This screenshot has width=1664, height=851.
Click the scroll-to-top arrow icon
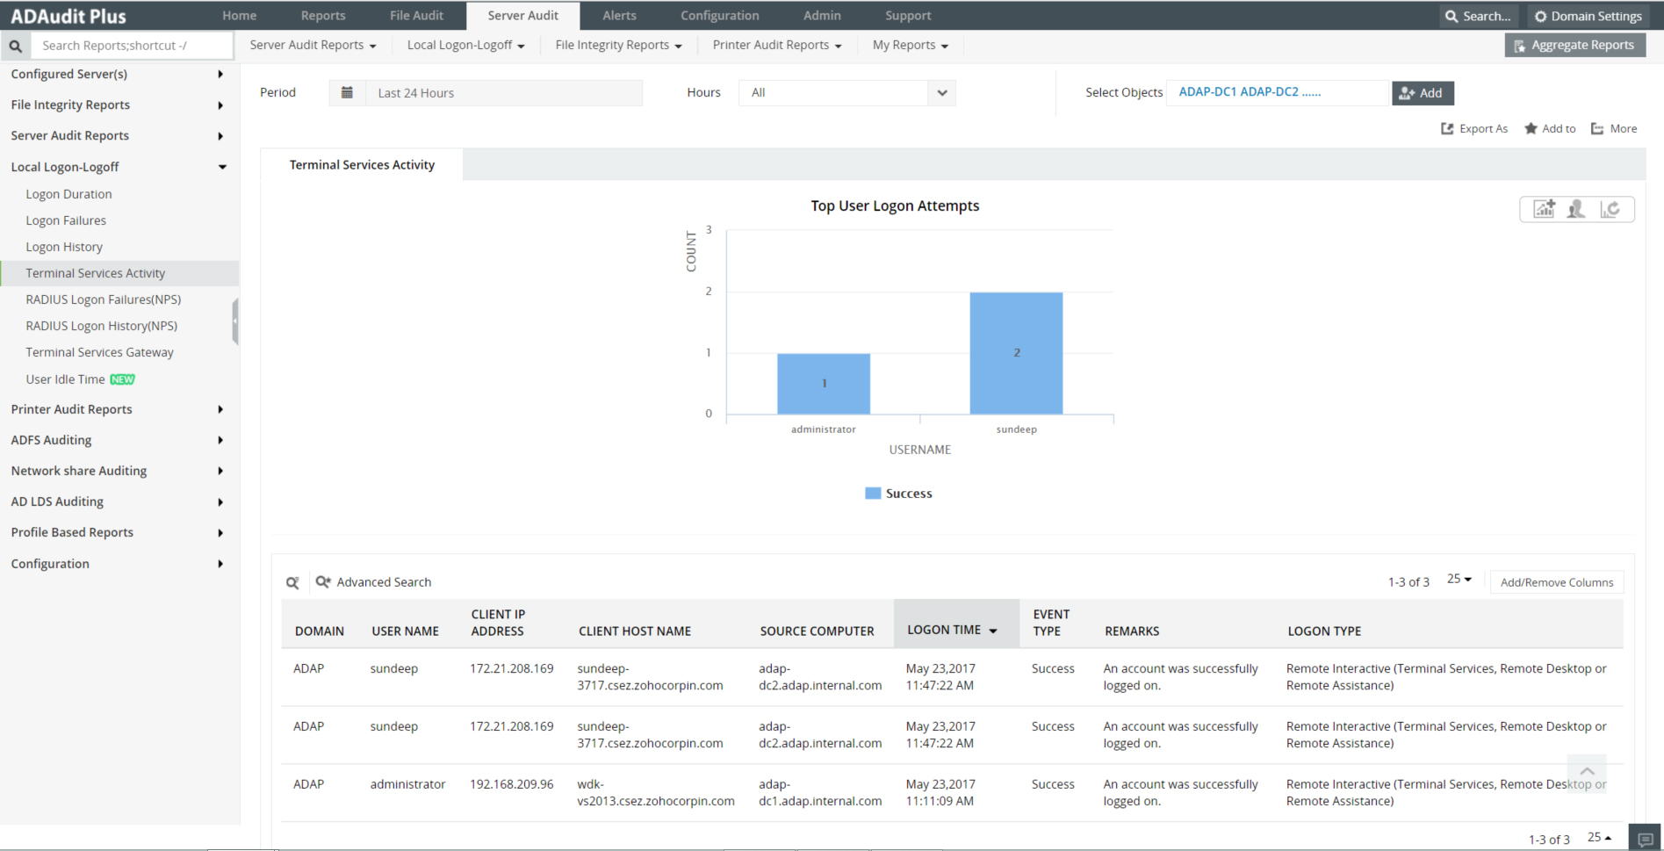point(1587,771)
